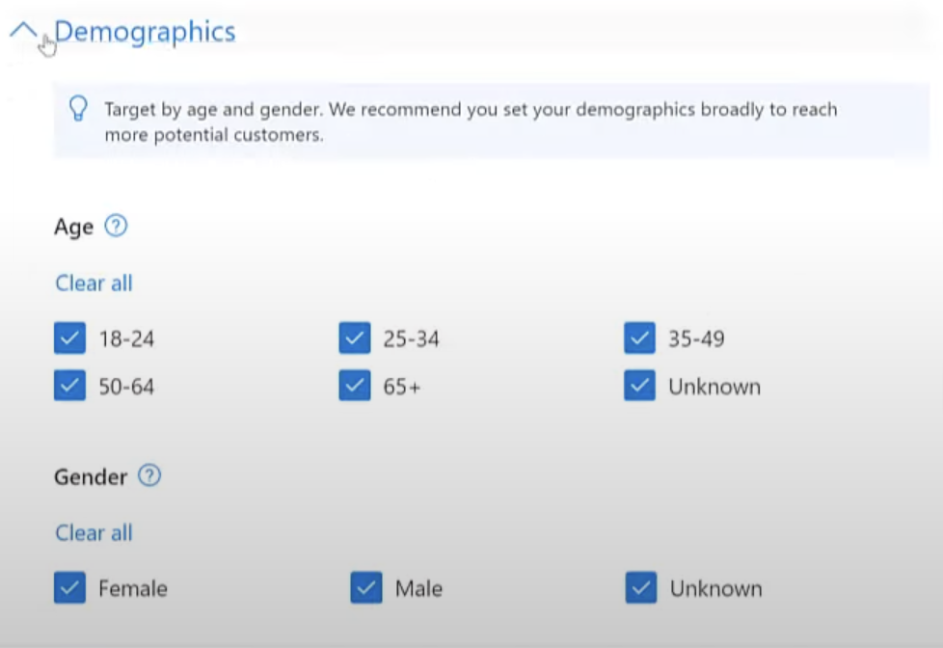This screenshot has height=648, width=943.
Task: Uncheck the 18-24 age checkbox
Action: coord(69,337)
